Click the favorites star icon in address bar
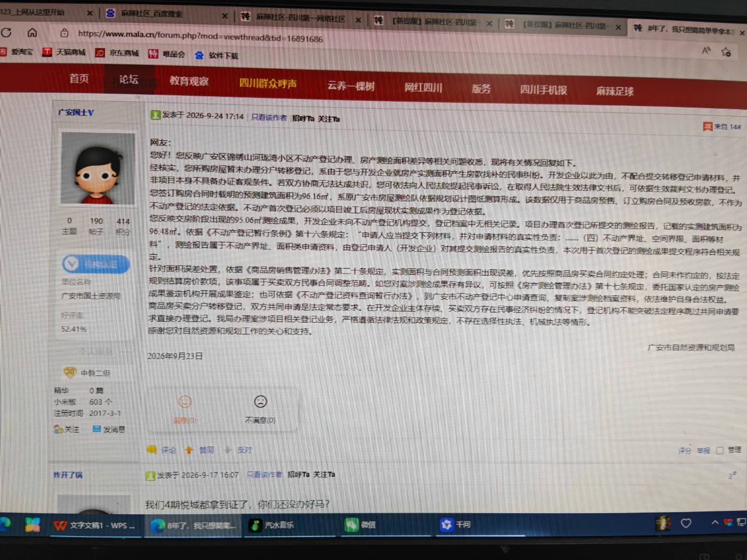Viewport: 747px width, 560px height. pyautogui.click(x=726, y=52)
